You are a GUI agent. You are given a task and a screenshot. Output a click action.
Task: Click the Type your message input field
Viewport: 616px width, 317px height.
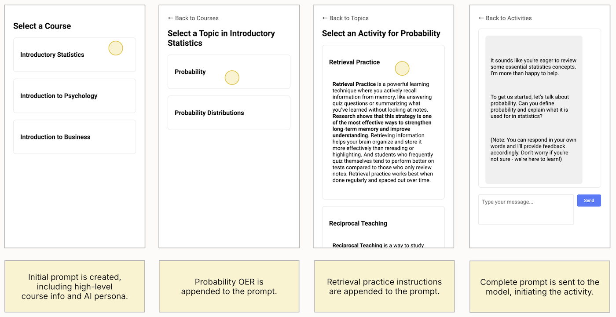click(526, 209)
